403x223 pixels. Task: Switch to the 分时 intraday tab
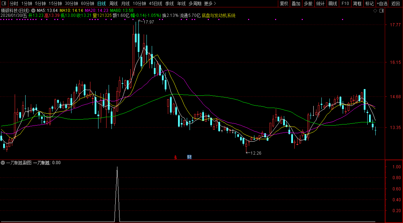pyautogui.click(x=14, y=4)
